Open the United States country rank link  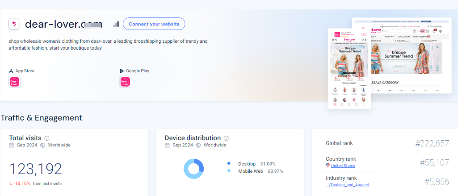(x=343, y=166)
